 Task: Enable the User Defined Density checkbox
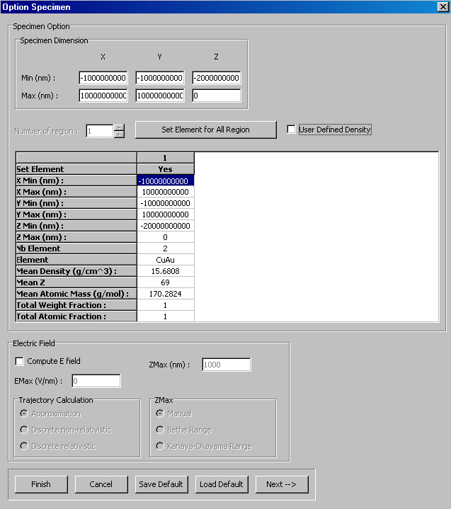[x=291, y=130]
